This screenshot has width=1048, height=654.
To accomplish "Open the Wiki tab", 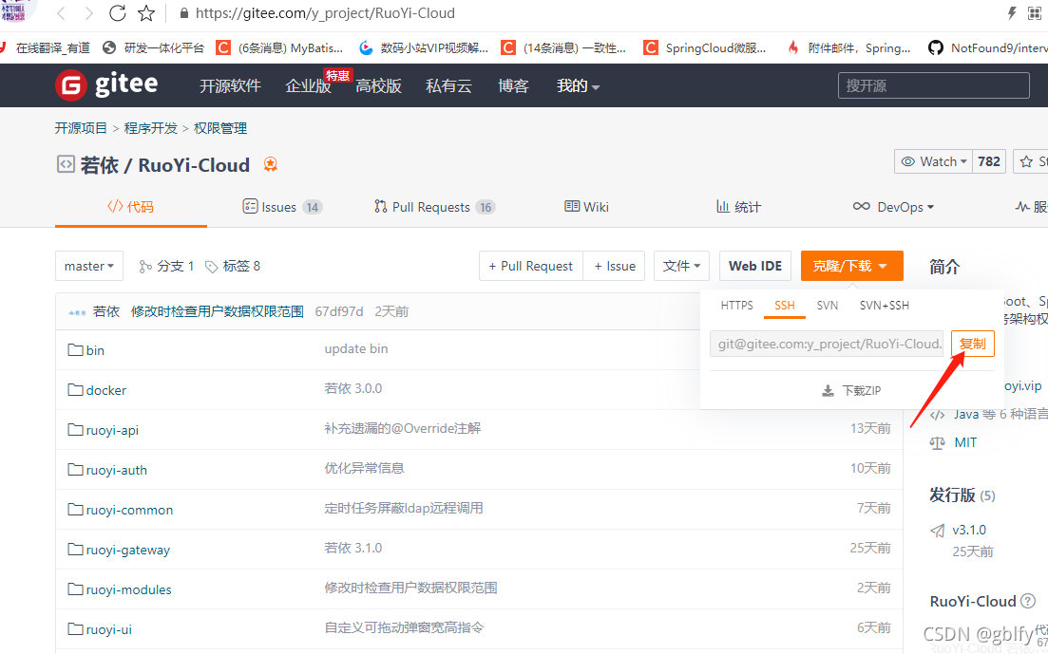I will coord(587,207).
